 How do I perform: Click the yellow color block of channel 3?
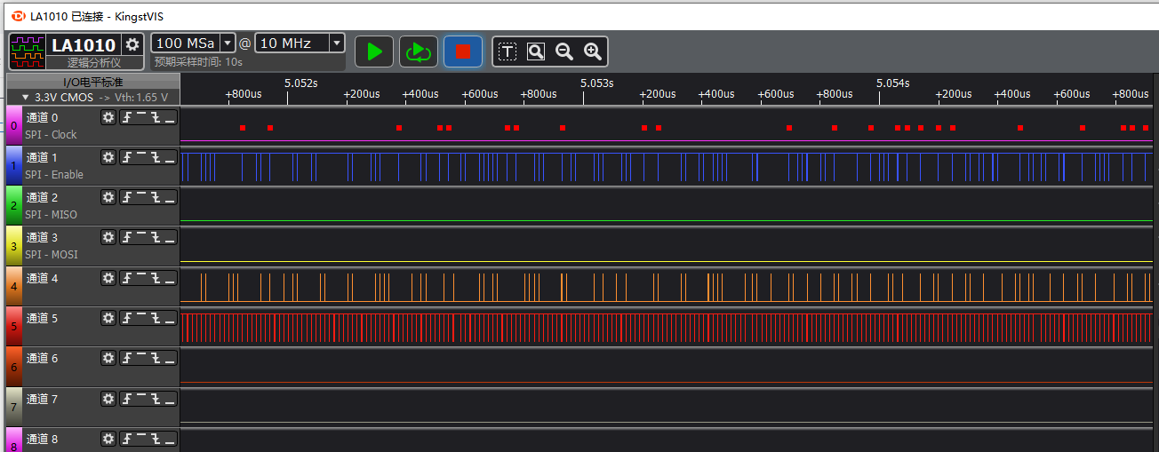(13, 246)
